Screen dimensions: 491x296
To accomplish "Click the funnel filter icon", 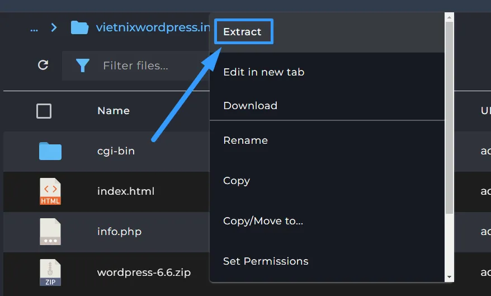I will [x=83, y=65].
